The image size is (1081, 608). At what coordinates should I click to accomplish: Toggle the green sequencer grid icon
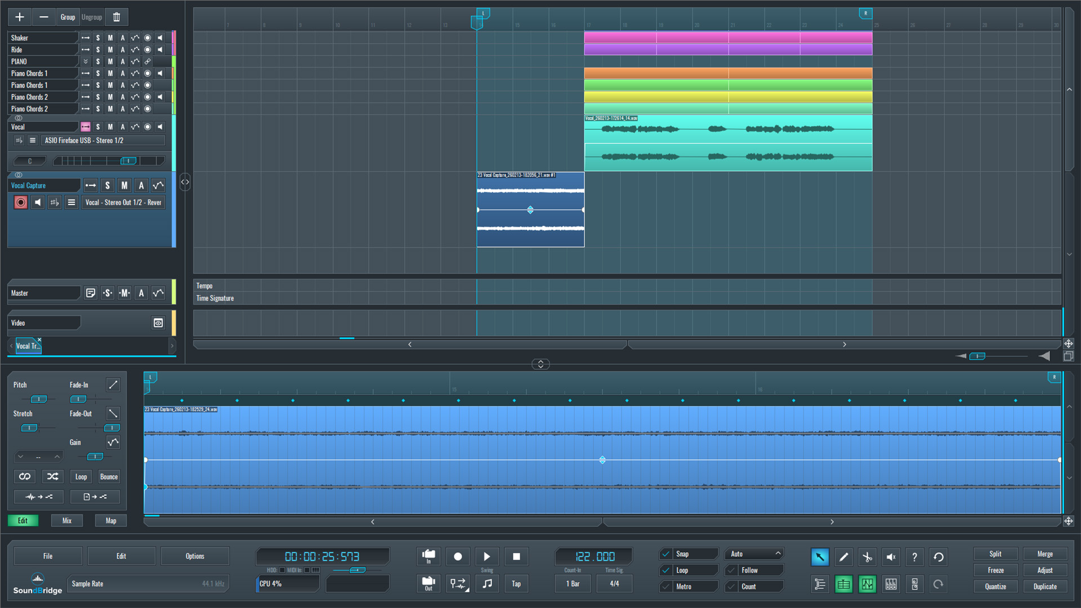[843, 584]
